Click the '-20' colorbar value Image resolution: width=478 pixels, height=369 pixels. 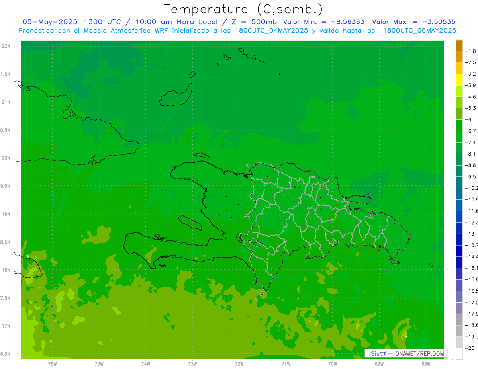[470, 348]
